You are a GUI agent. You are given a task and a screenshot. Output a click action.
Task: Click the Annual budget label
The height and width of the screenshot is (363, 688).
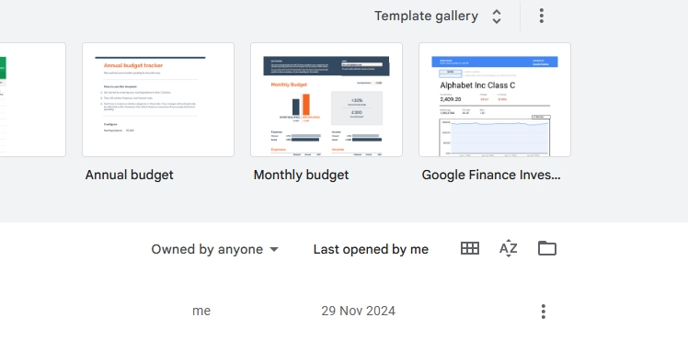tap(130, 175)
